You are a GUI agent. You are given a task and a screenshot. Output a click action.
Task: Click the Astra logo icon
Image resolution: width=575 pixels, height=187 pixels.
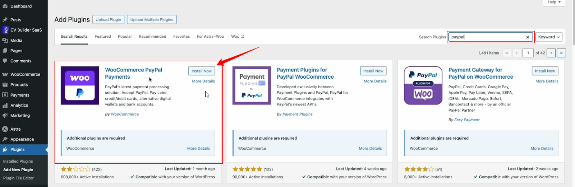pos(5,129)
